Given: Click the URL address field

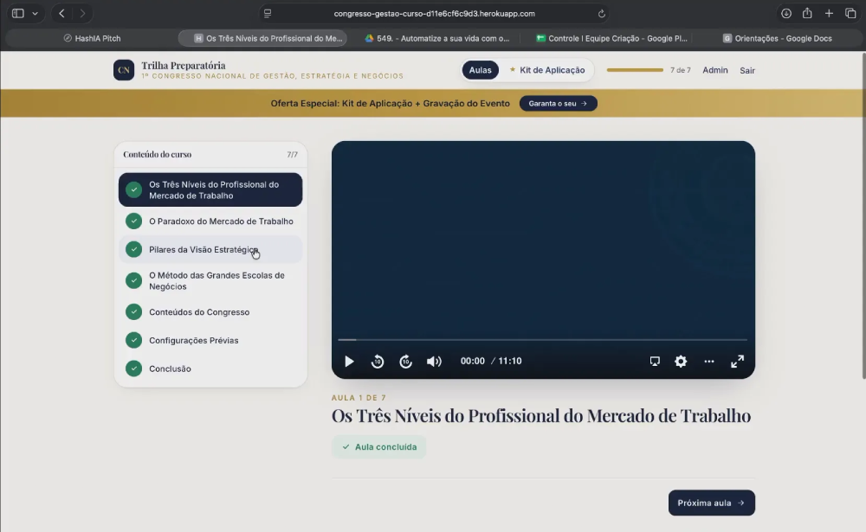Looking at the screenshot, I should (x=434, y=13).
